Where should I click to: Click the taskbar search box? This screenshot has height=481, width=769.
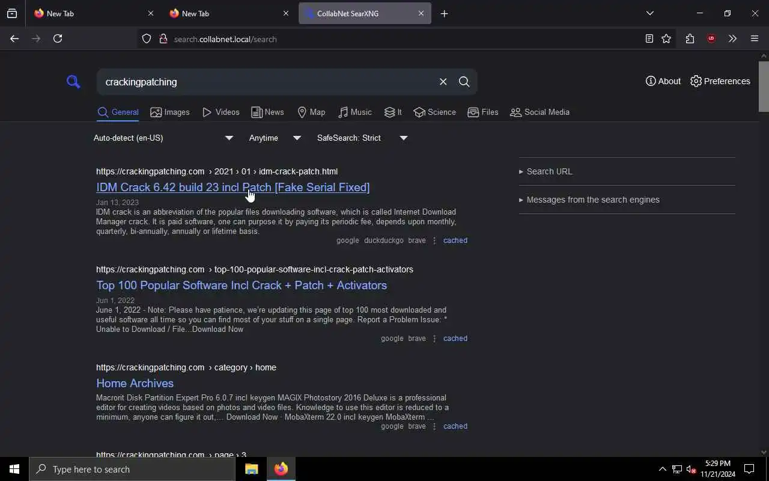[132, 469]
